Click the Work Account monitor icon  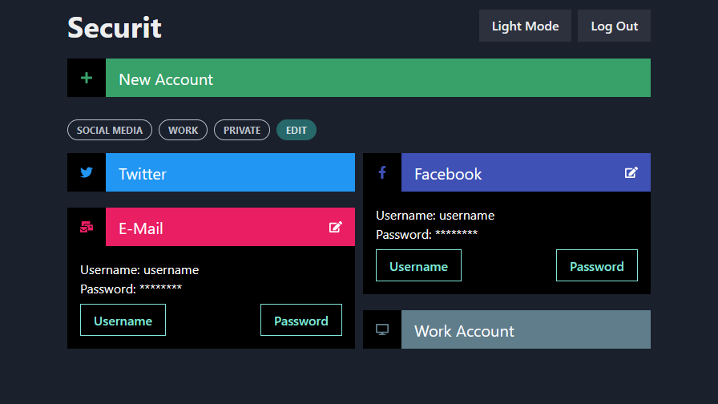coord(382,329)
